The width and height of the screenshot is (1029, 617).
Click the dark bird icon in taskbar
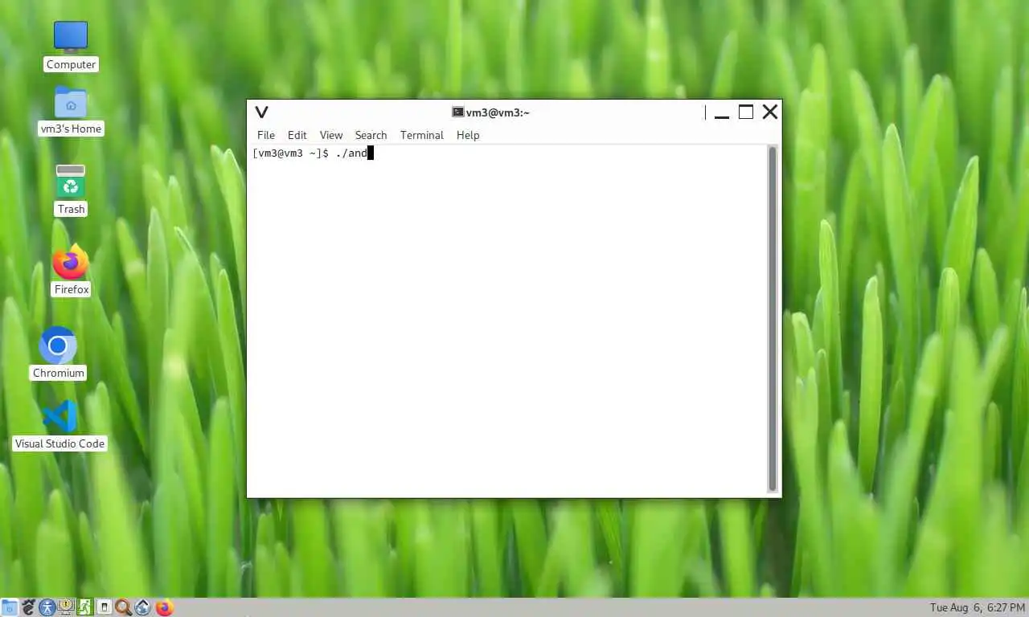click(29, 608)
